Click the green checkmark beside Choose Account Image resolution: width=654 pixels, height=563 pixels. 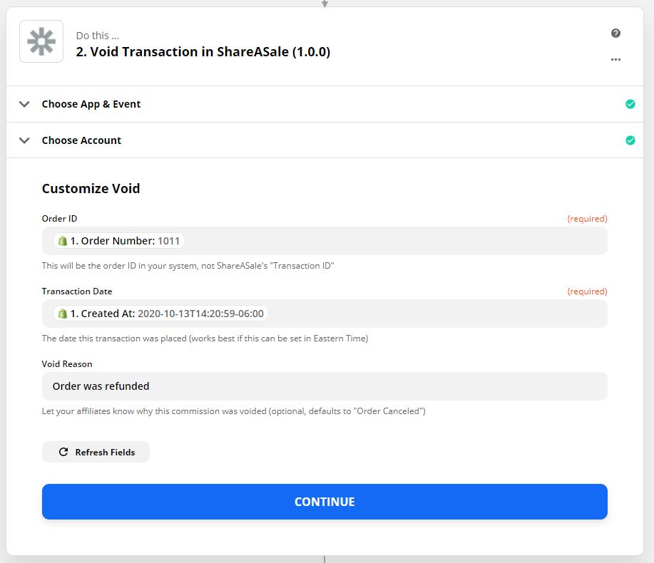(x=630, y=140)
